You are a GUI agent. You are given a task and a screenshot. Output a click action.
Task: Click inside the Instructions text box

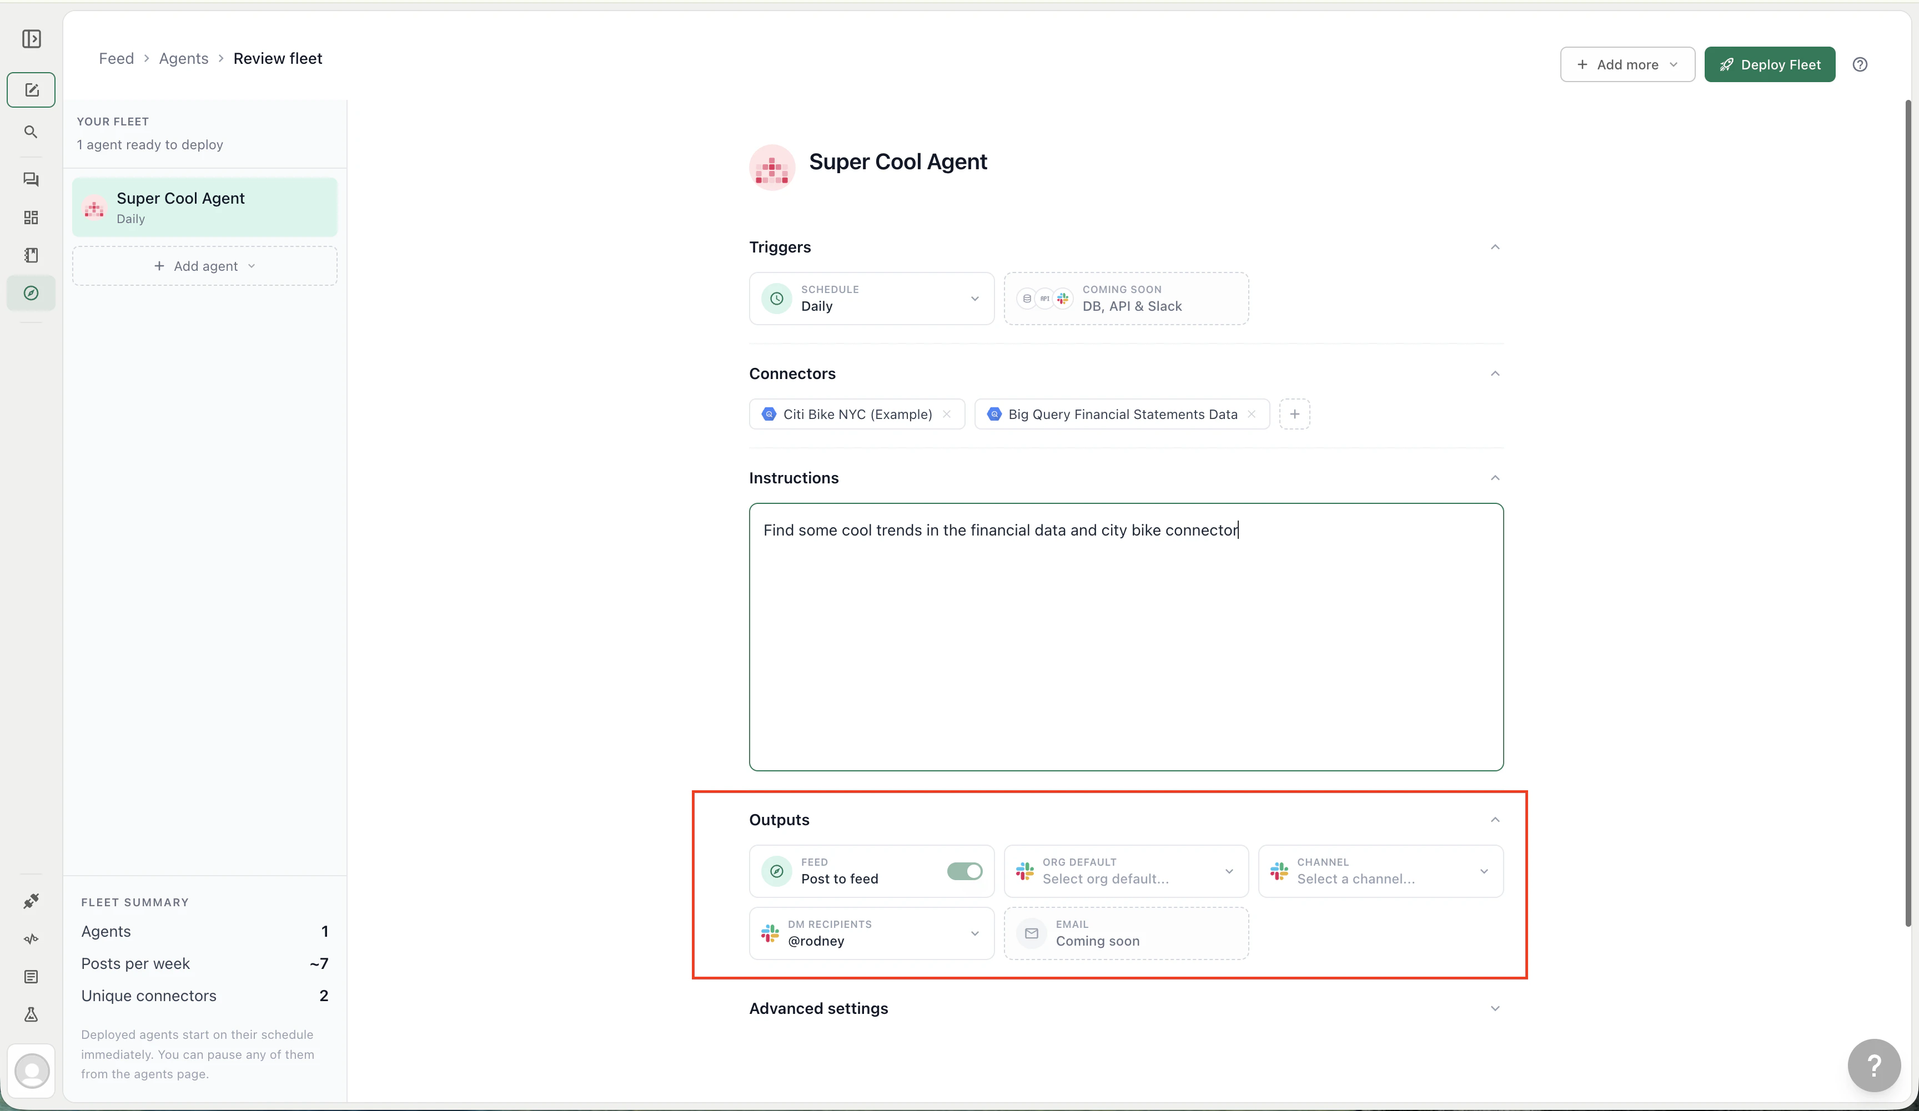click(1125, 639)
